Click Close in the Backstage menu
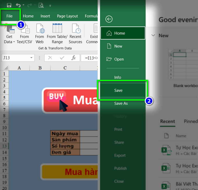The image size is (198, 190). point(123,181)
